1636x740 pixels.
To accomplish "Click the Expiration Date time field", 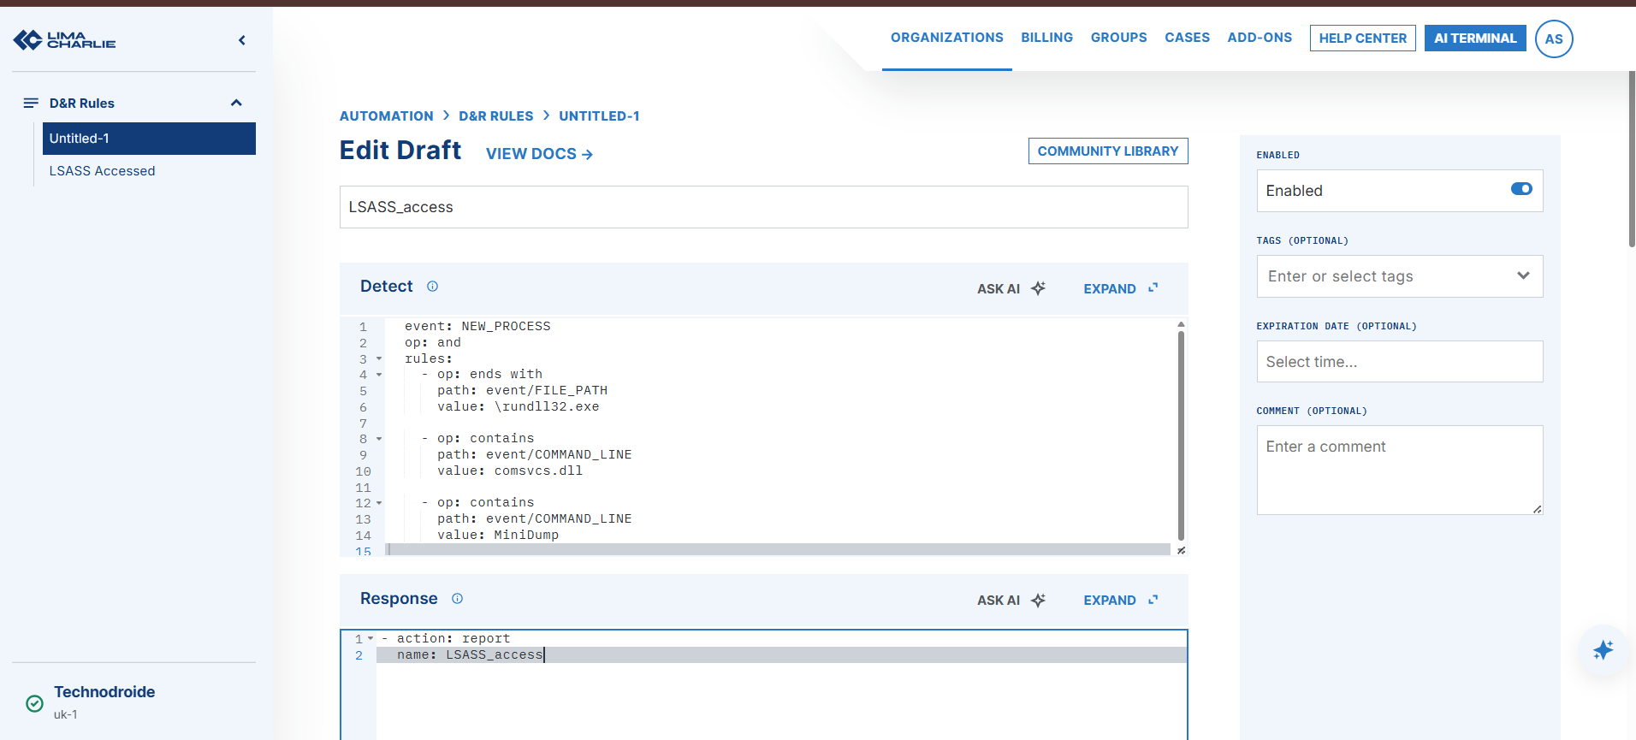I will pos(1399,362).
